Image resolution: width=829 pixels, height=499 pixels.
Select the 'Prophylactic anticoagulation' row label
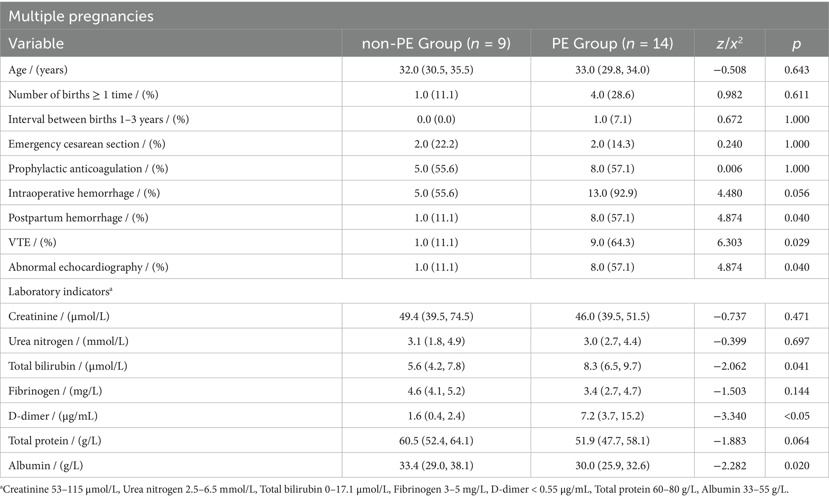point(88,169)
